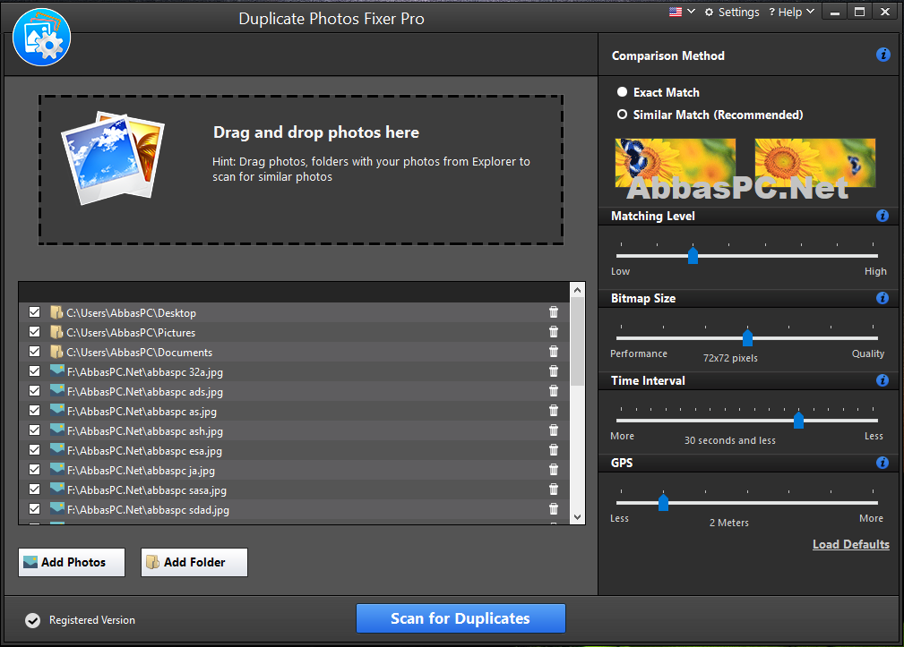Viewport: 904px width, 647px height.
Task: Trash the abbaspc as.jpg entry
Action: point(554,411)
